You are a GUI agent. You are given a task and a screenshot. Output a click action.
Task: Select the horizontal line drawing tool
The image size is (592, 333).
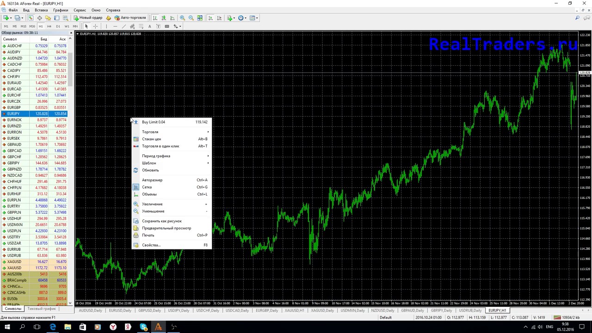[x=115, y=26]
